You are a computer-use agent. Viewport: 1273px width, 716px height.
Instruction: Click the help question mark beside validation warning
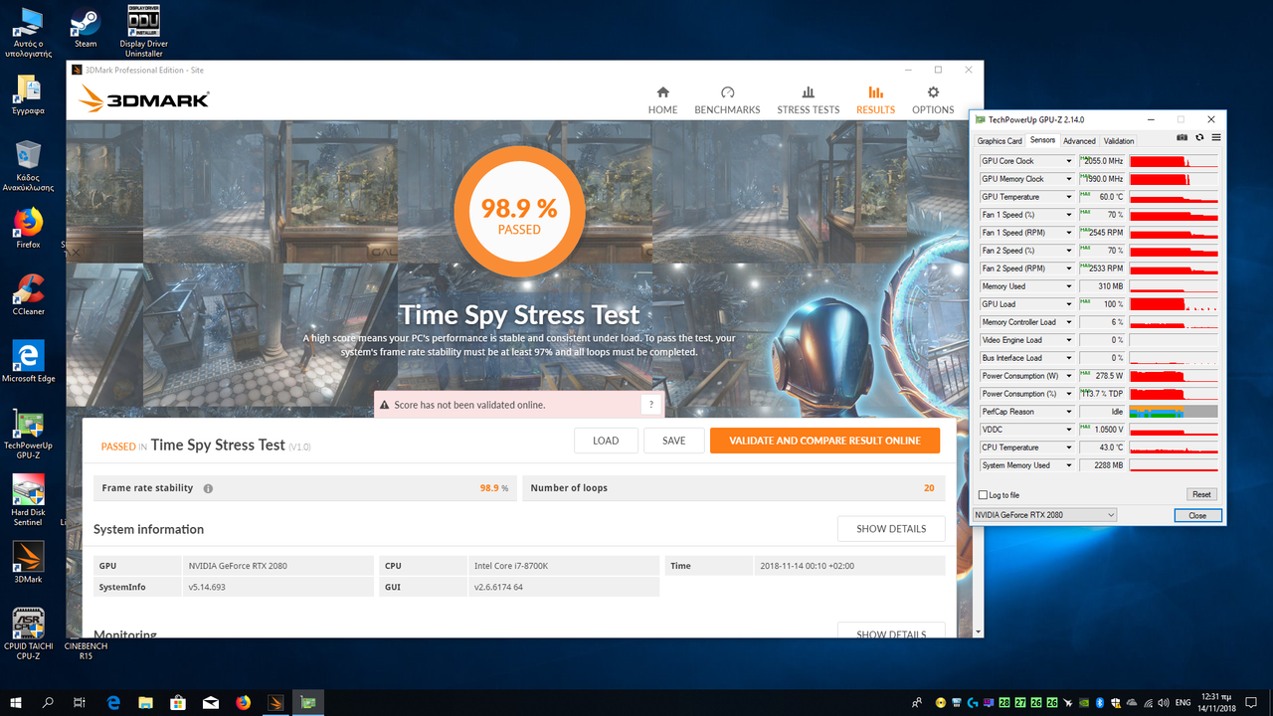[x=651, y=404]
